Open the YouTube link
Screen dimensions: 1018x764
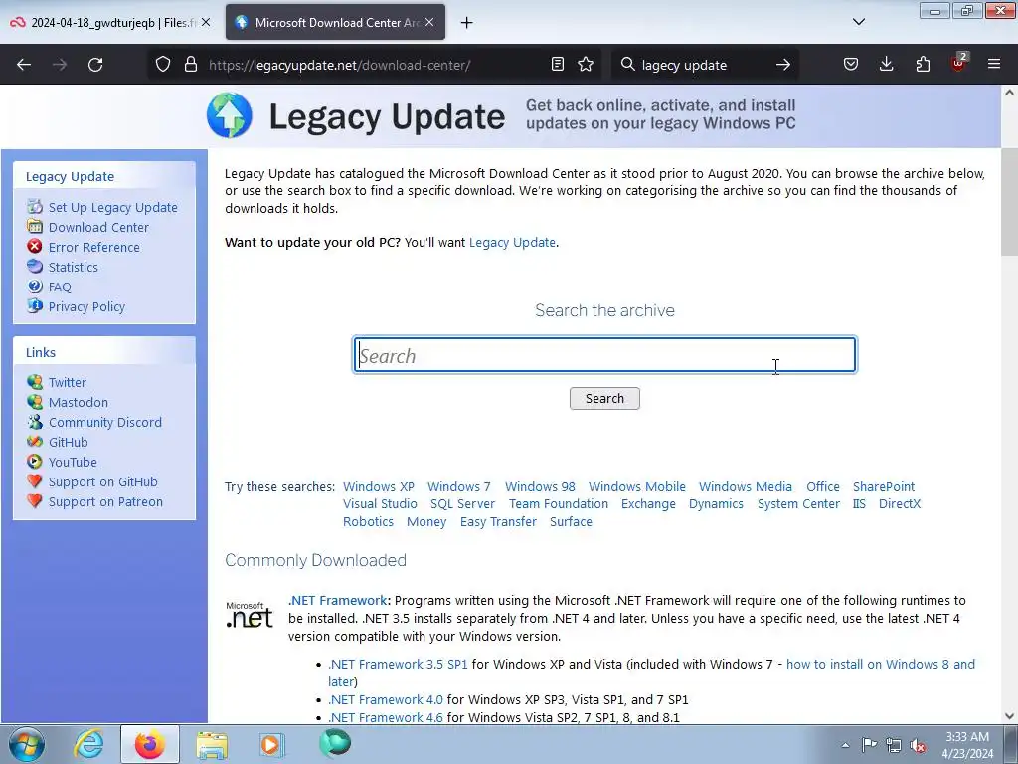pos(73,462)
